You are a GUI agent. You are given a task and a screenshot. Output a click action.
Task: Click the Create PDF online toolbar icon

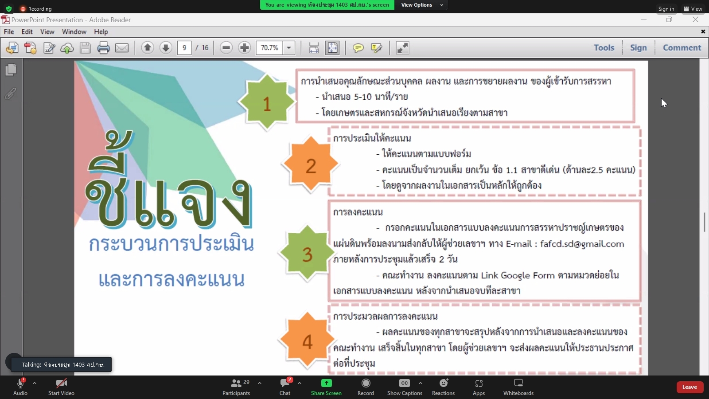[x=12, y=48]
